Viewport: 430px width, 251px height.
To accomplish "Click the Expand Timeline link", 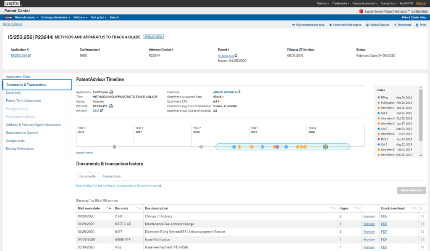I will tap(84, 153).
